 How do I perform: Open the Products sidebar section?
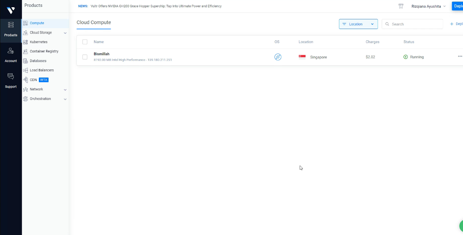tap(11, 29)
